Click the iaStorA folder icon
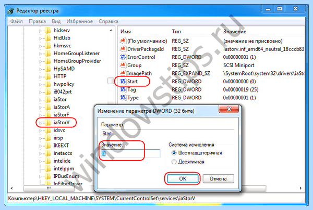Viewport: 313px width, 210px height. pos(47,108)
